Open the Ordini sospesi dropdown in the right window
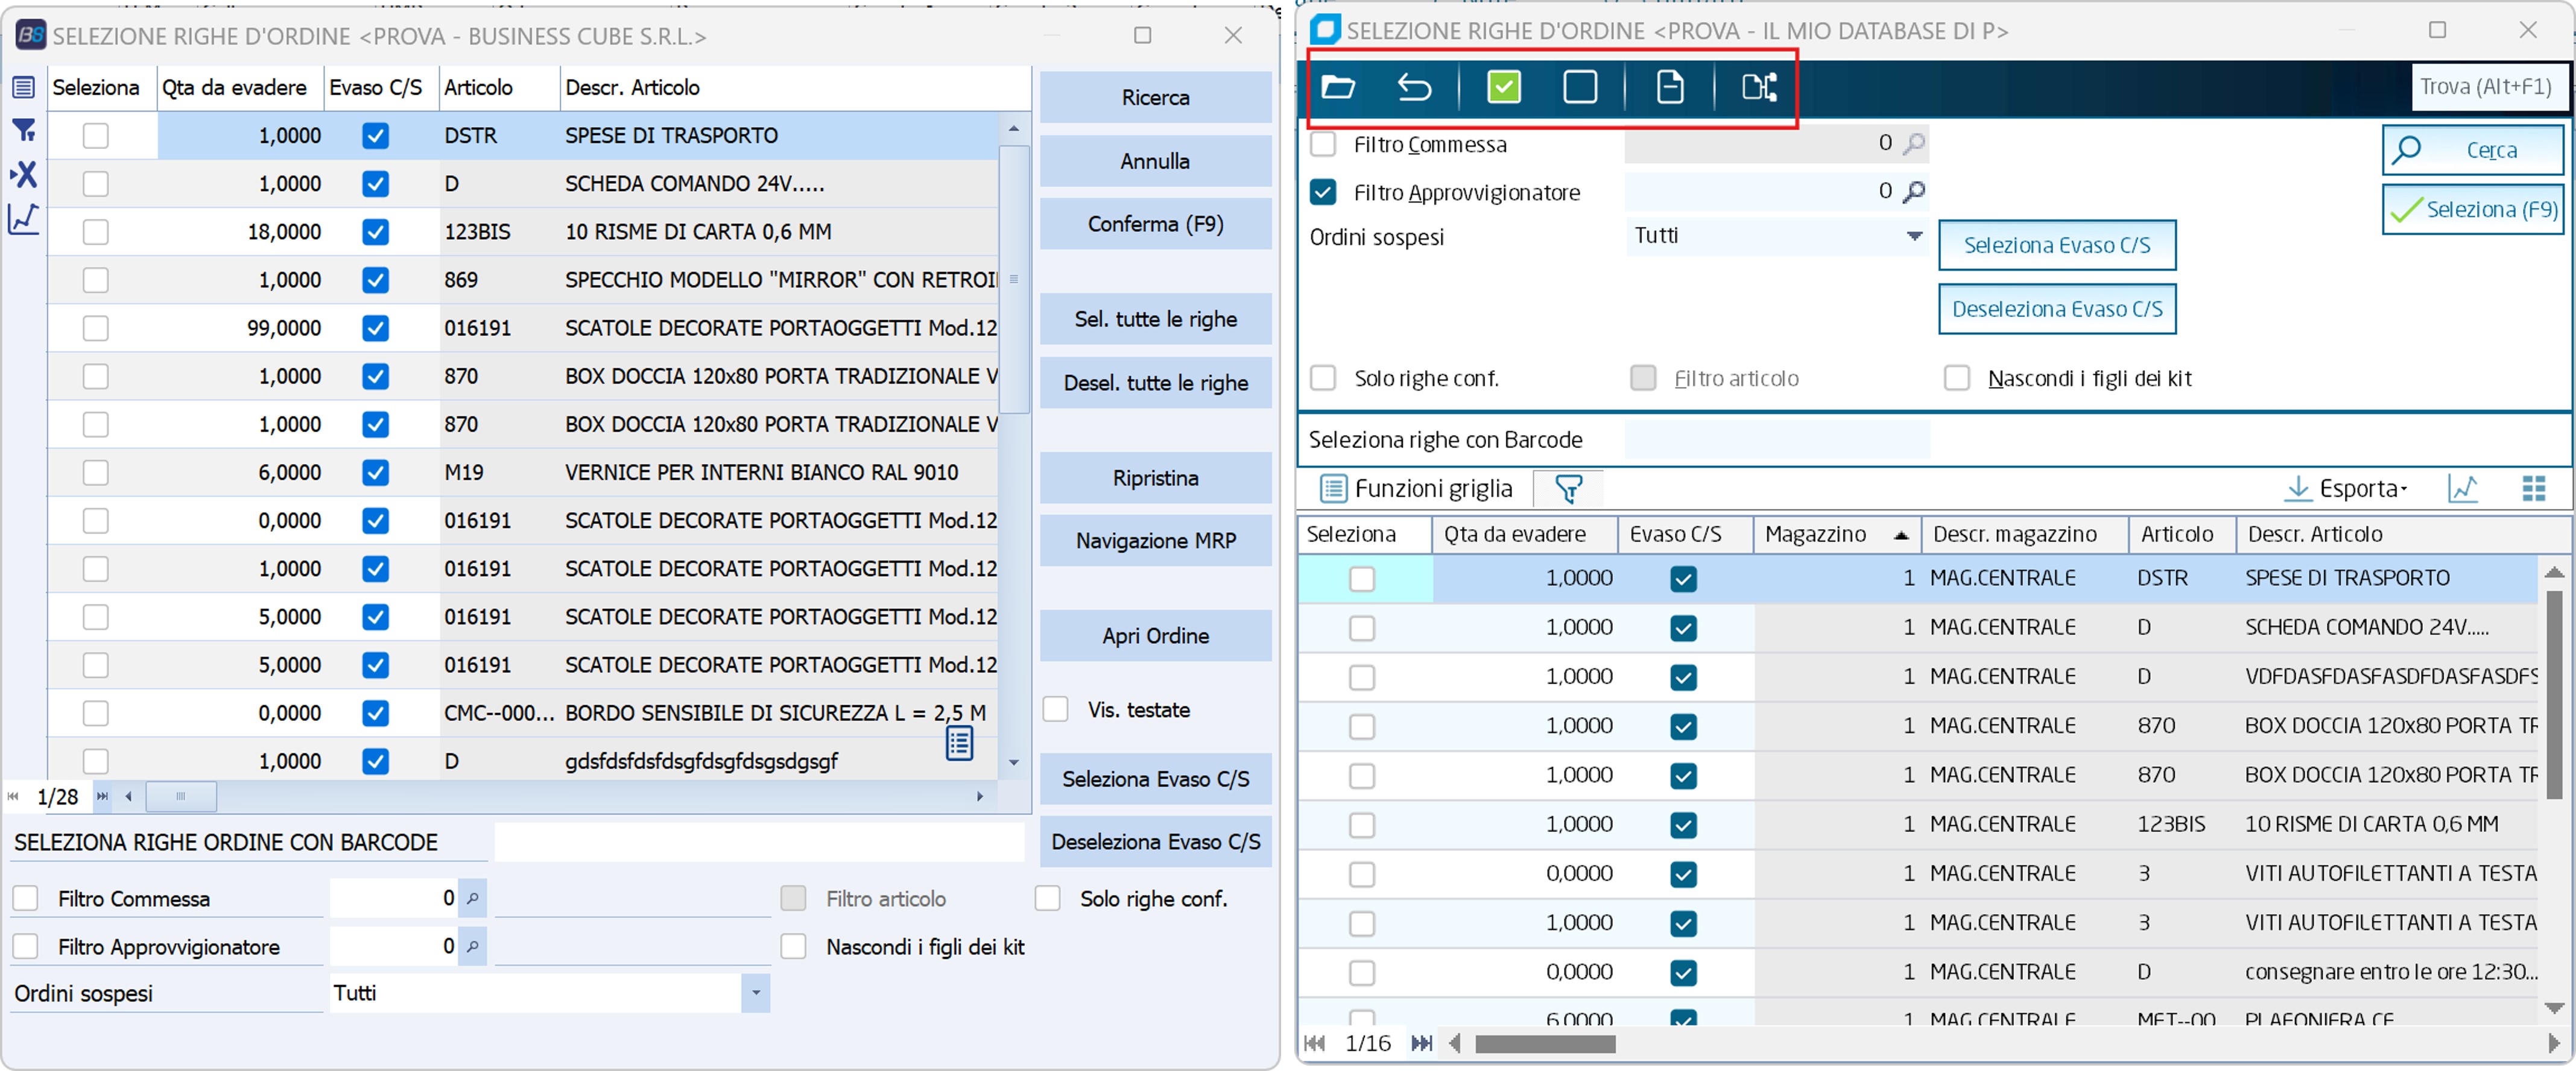2576x1071 pixels. pyautogui.click(x=1913, y=236)
